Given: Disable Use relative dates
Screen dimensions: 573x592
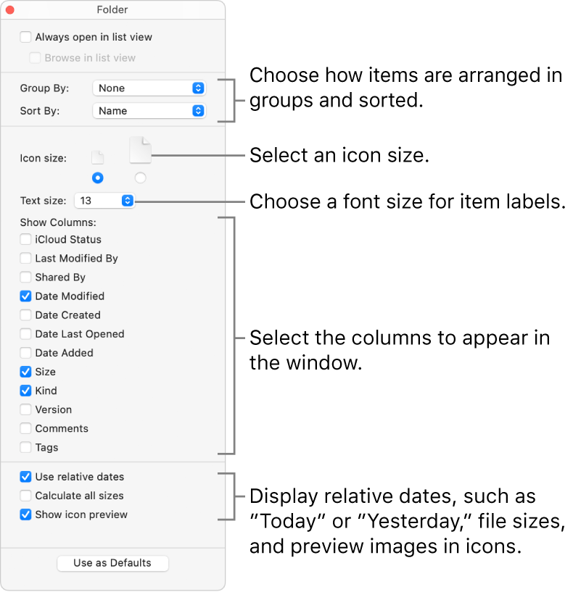Looking at the screenshot, I should 25,476.
